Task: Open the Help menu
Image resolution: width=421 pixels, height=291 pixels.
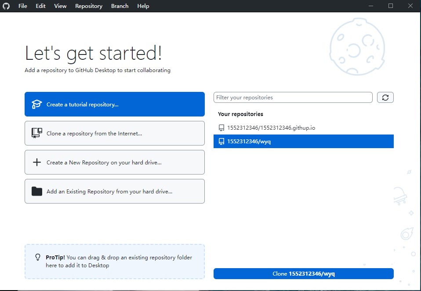Action: tap(143, 6)
